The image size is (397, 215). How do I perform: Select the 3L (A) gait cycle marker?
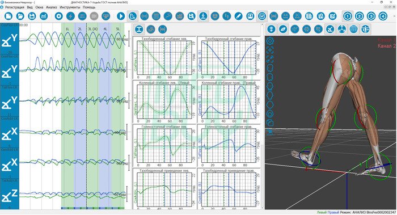coord(92,29)
